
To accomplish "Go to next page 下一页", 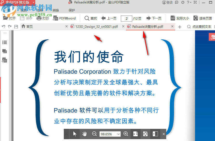I will tap(154, 18).
